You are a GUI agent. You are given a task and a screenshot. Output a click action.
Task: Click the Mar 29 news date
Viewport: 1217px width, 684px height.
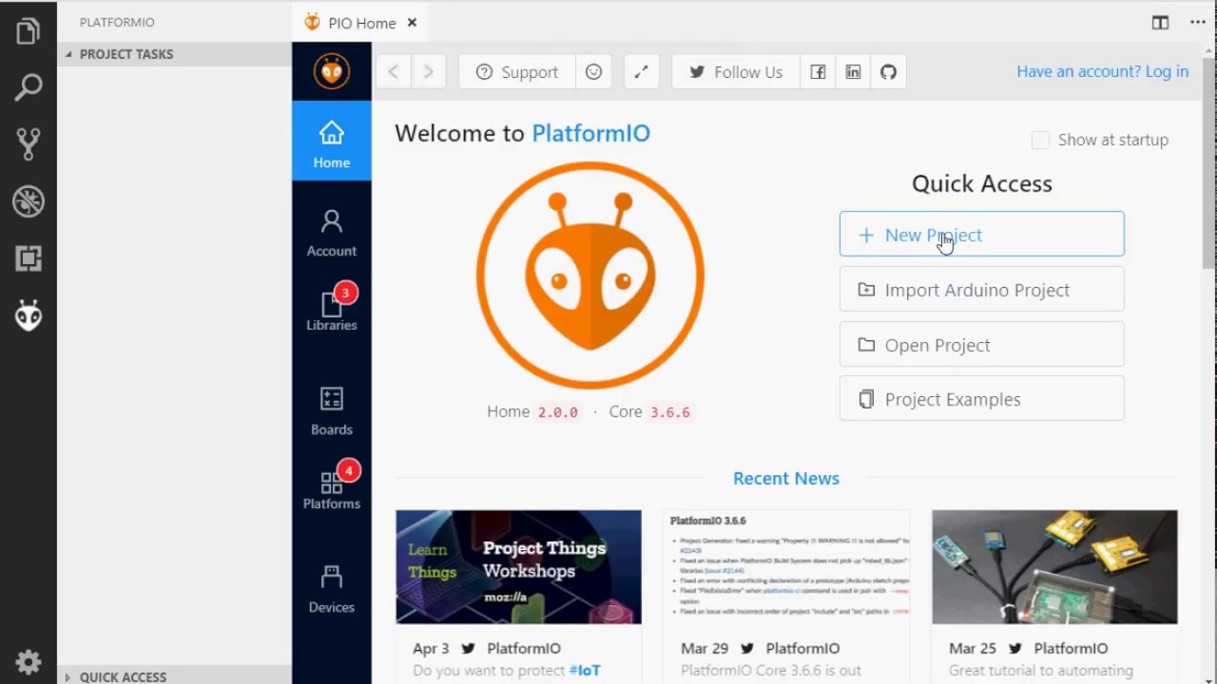coord(705,649)
